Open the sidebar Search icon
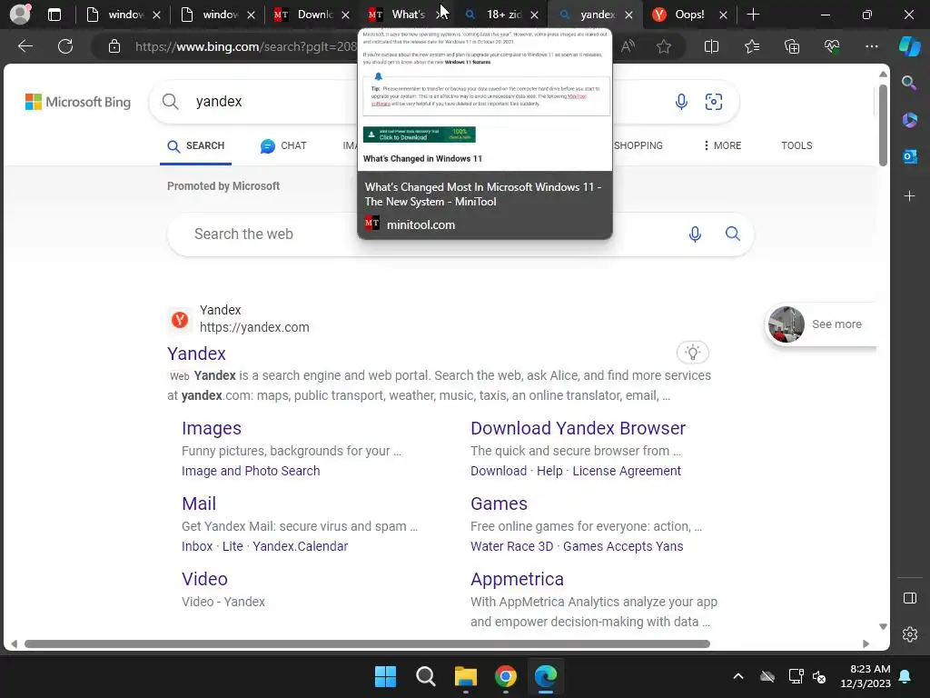The image size is (930, 698). 909,83
